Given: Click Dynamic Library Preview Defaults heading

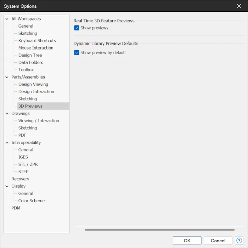Looking at the screenshot, I should pyautogui.click(x=106, y=43).
